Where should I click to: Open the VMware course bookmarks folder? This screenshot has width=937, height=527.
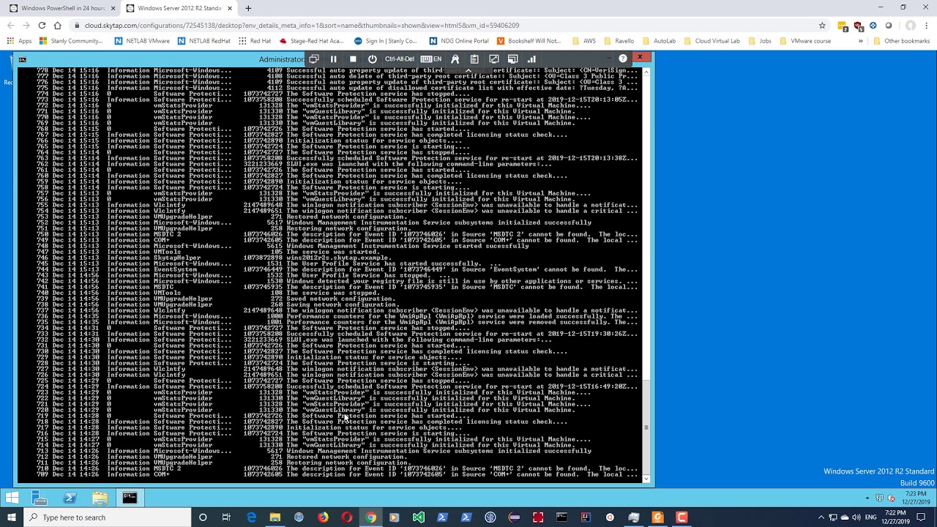tap(805, 41)
